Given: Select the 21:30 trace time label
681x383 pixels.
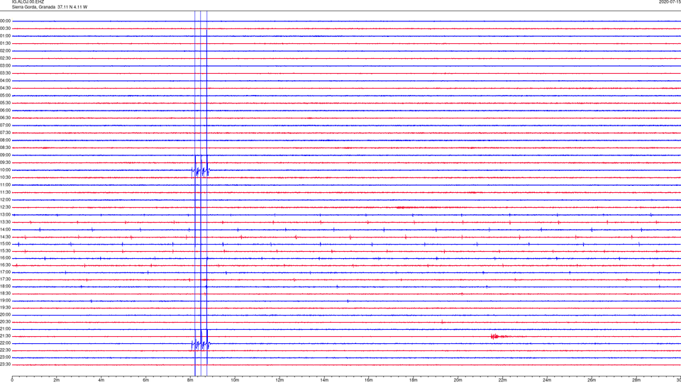Looking at the screenshot, I should [x=6, y=336].
